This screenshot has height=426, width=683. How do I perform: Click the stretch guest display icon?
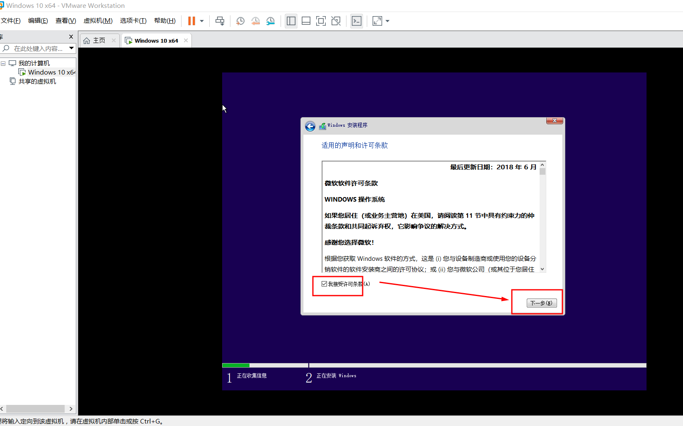377,21
